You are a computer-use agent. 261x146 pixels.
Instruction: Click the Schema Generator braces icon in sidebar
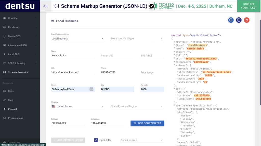(5, 72)
